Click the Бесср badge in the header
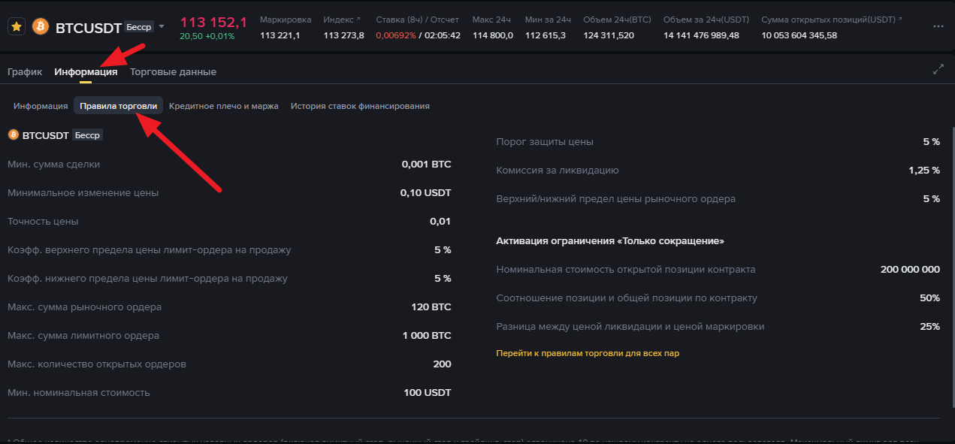This screenshot has width=955, height=444. click(x=138, y=27)
